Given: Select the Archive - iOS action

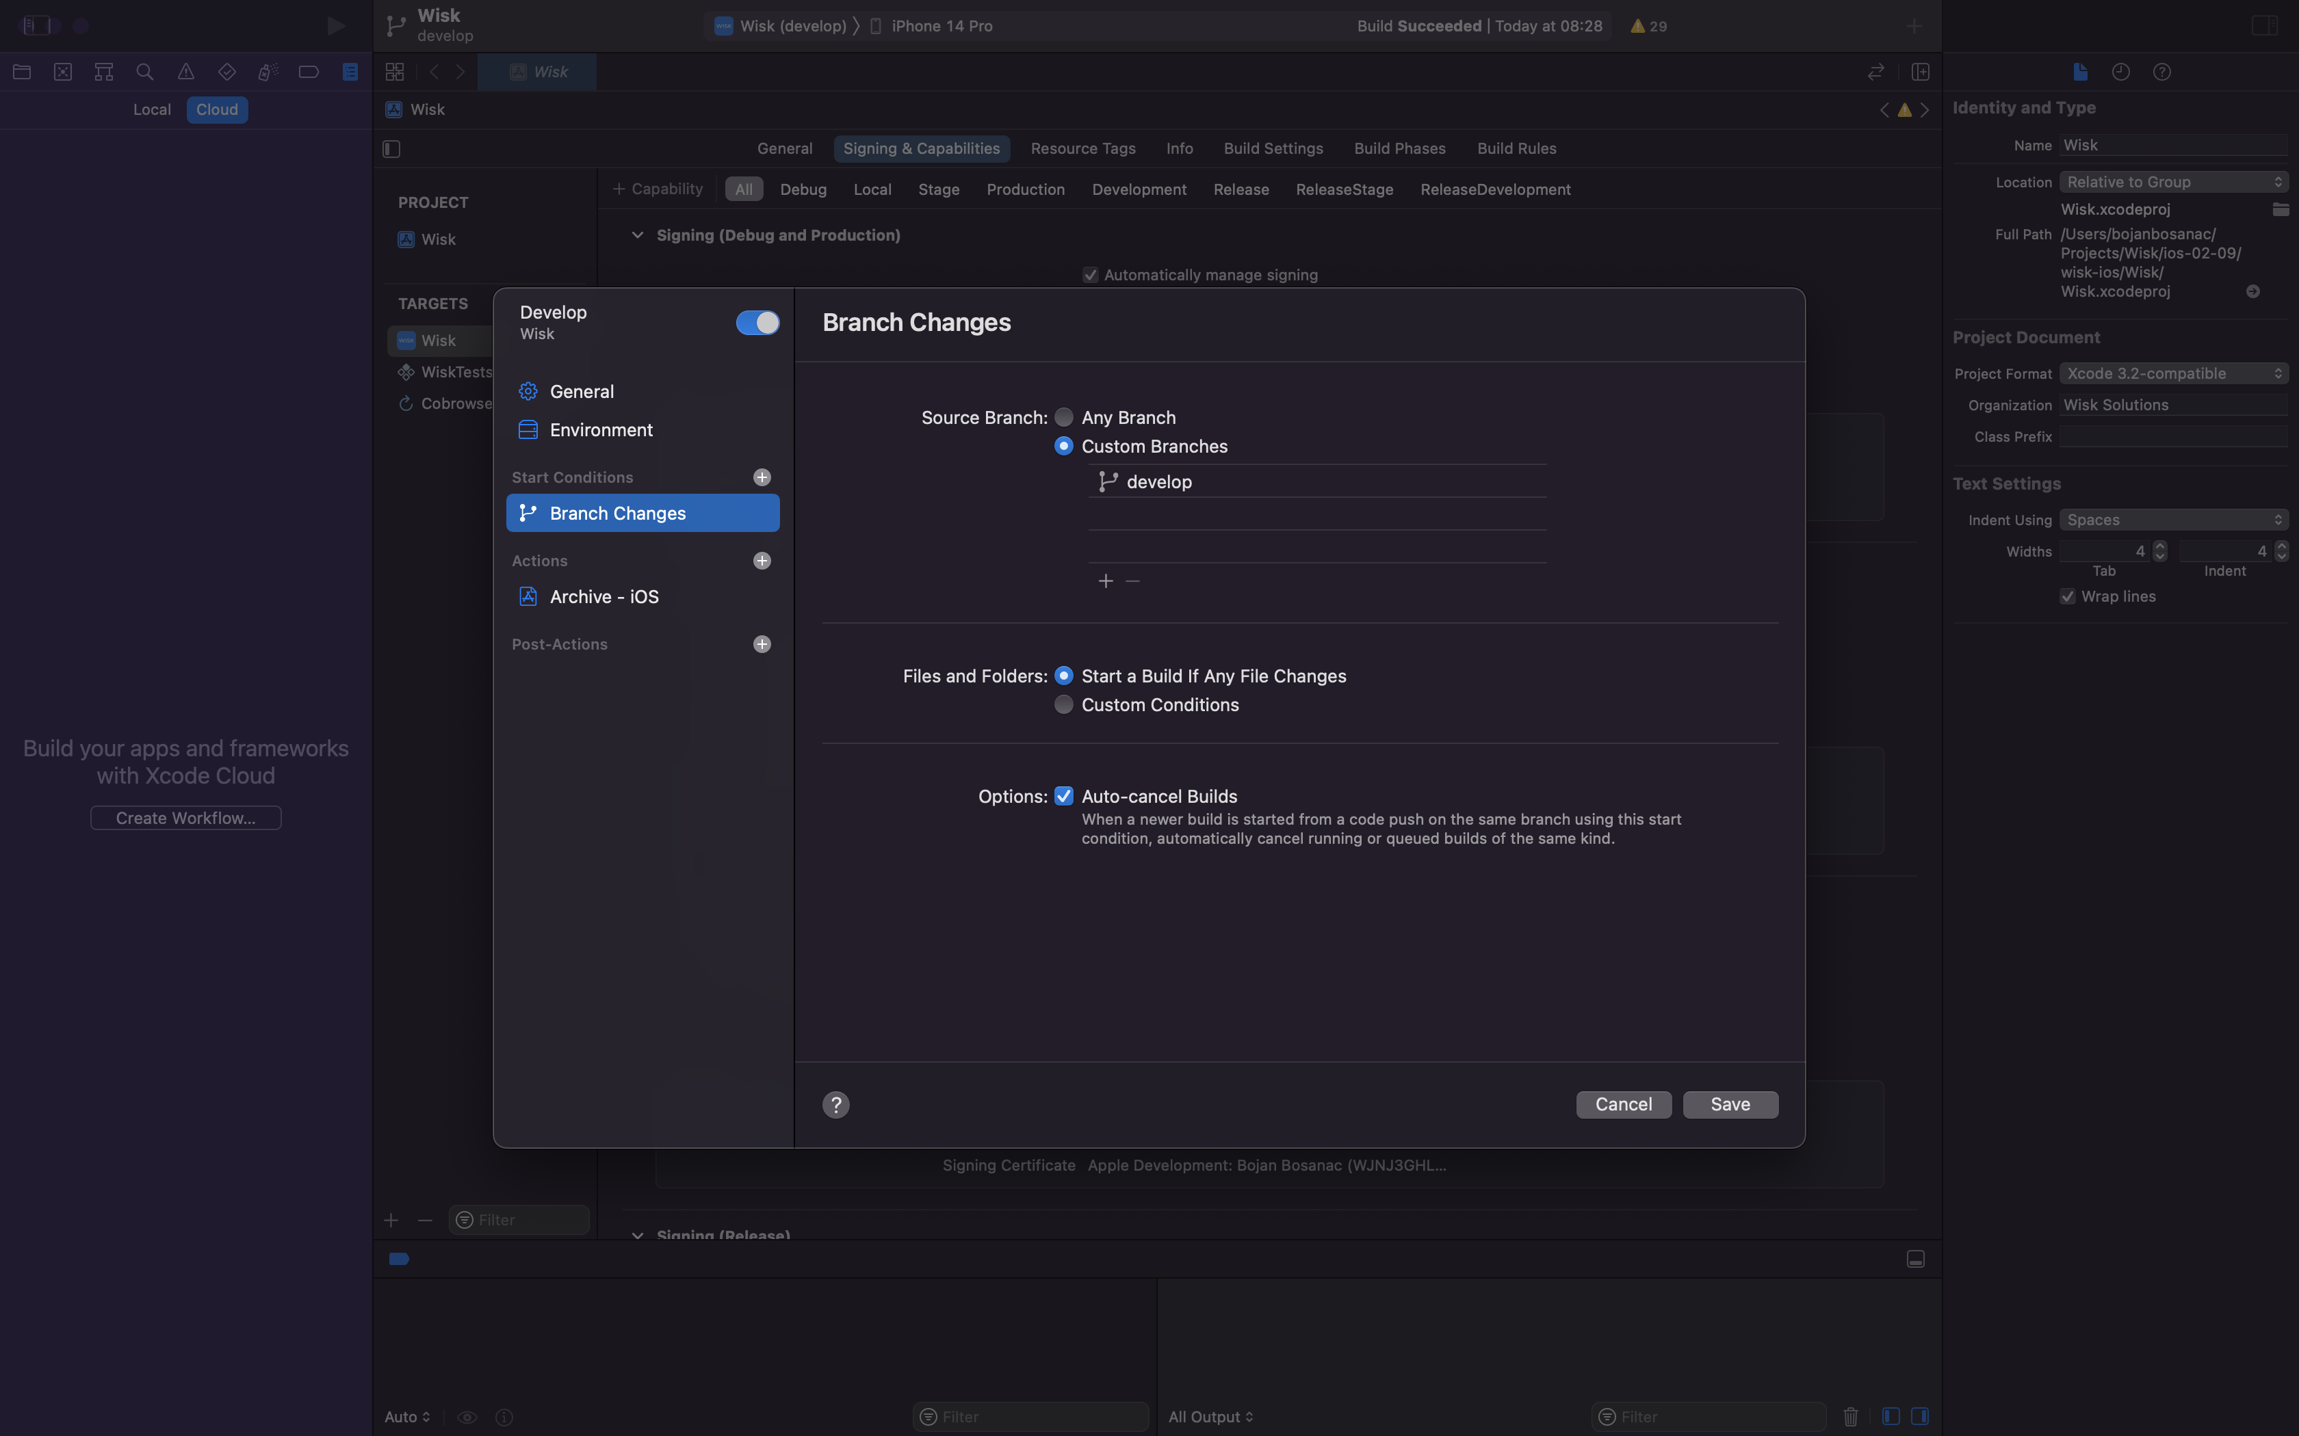Looking at the screenshot, I should point(643,596).
